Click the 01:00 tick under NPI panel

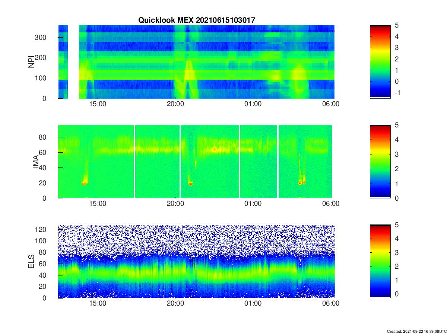253,104
